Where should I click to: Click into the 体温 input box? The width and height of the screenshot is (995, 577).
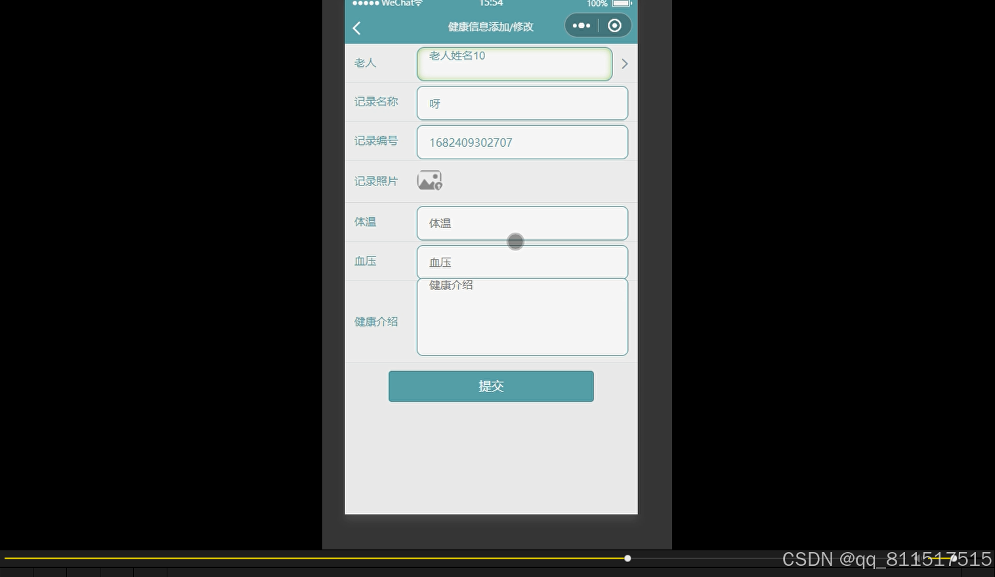pyautogui.click(x=522, y=223)
